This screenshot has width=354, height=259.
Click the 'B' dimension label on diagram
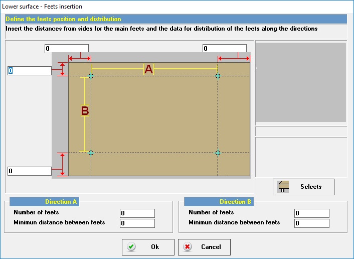point(85,111)
